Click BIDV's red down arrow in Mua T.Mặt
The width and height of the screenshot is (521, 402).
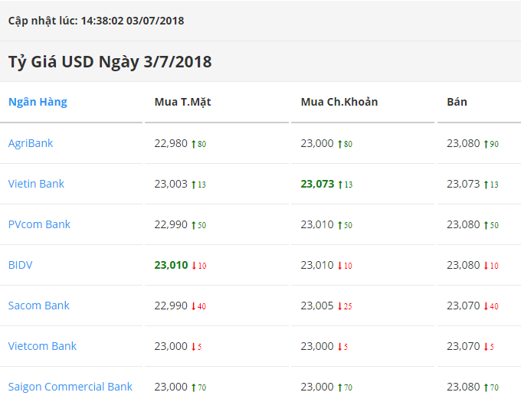coord(194,266)
